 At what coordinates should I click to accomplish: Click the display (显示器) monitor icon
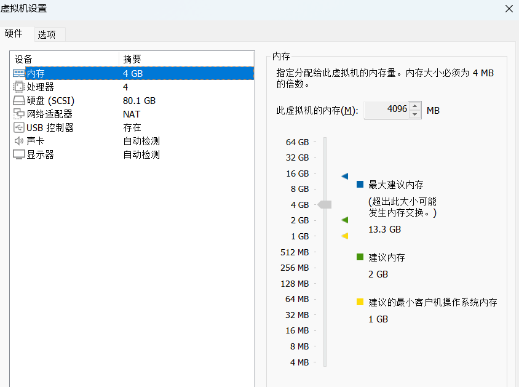(19, 154)
